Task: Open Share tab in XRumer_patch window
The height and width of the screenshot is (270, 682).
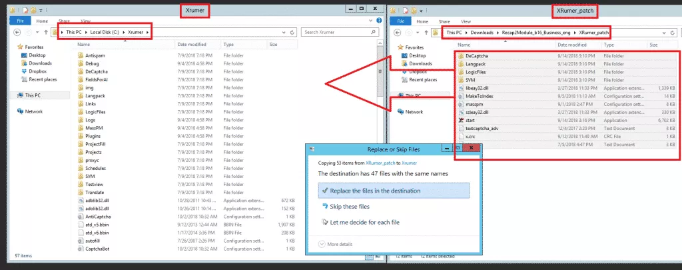Action: click(444, 21)
